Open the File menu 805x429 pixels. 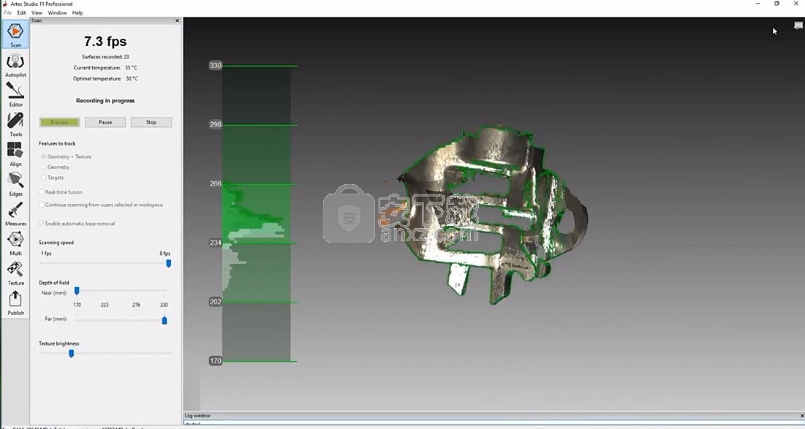(x=8, y=13)
